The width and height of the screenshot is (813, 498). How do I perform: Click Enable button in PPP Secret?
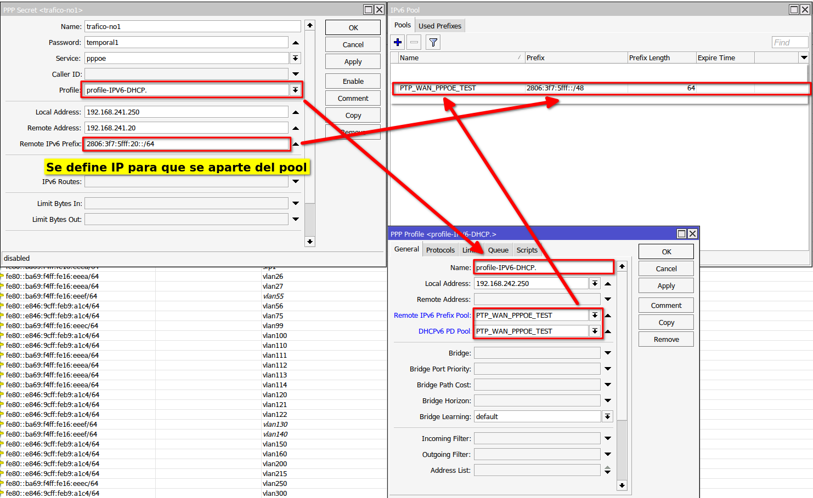point(353,81)
